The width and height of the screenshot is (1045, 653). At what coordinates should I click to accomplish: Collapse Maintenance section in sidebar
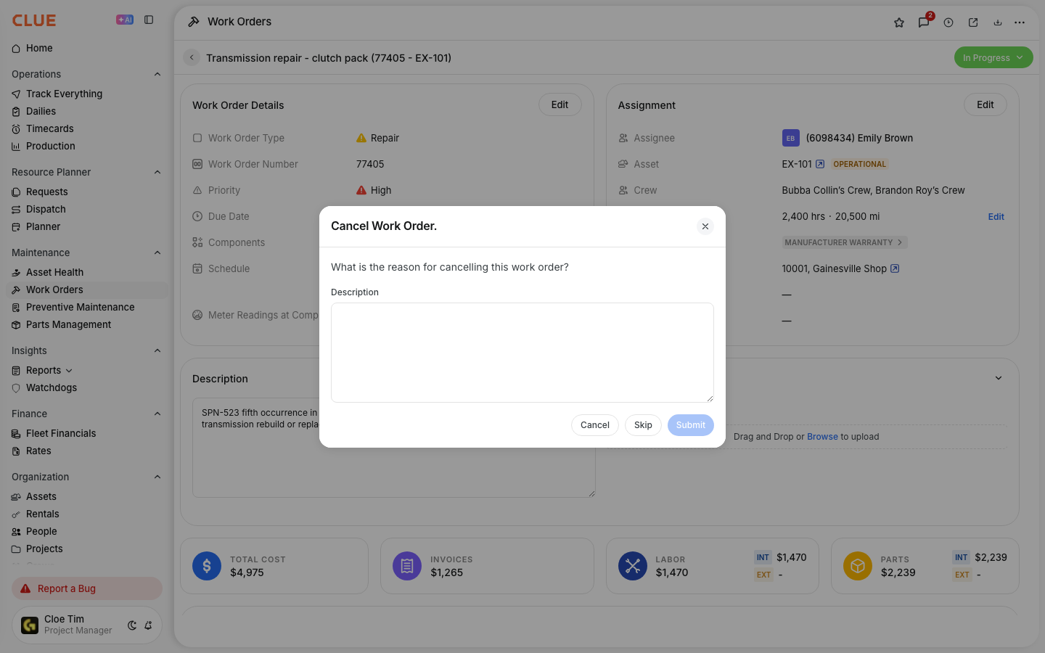coord(157,252)
